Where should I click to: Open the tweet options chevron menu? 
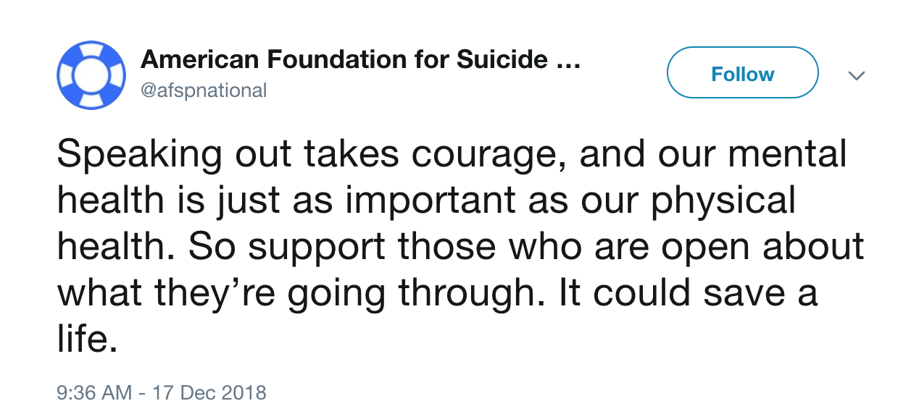[x=857, y=75]
